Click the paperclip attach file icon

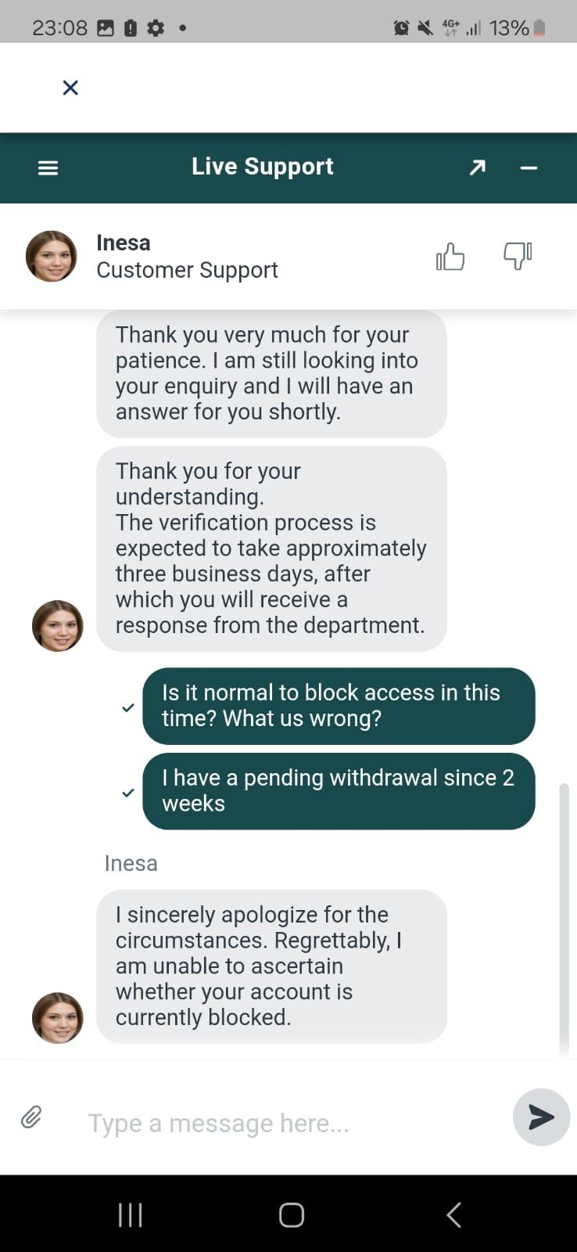click(31, 1117)
